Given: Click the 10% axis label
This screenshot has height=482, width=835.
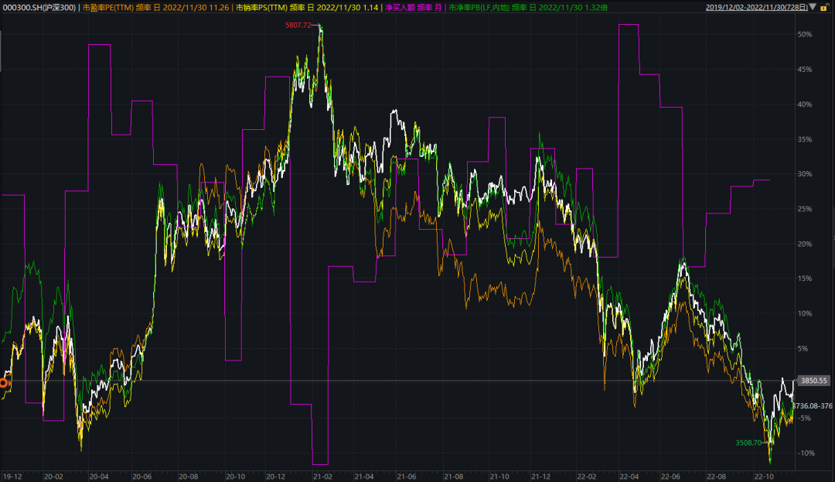Looking at the screenshot, I should [x=805, y=313].
